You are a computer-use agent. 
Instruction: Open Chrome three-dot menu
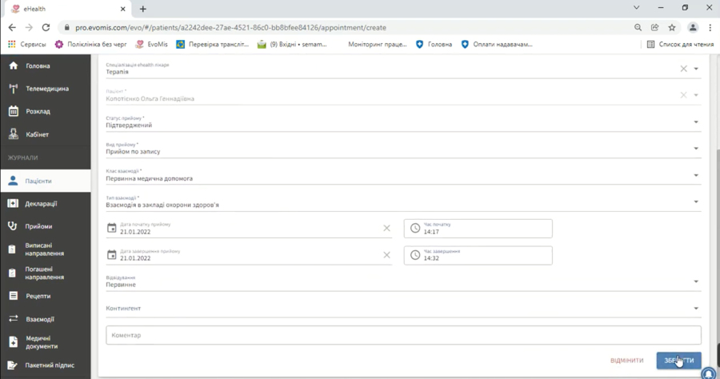(710, 27)
